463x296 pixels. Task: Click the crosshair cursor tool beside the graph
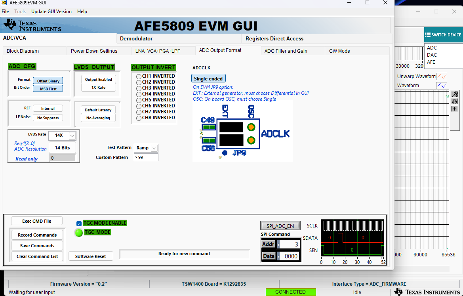[454, 109]
